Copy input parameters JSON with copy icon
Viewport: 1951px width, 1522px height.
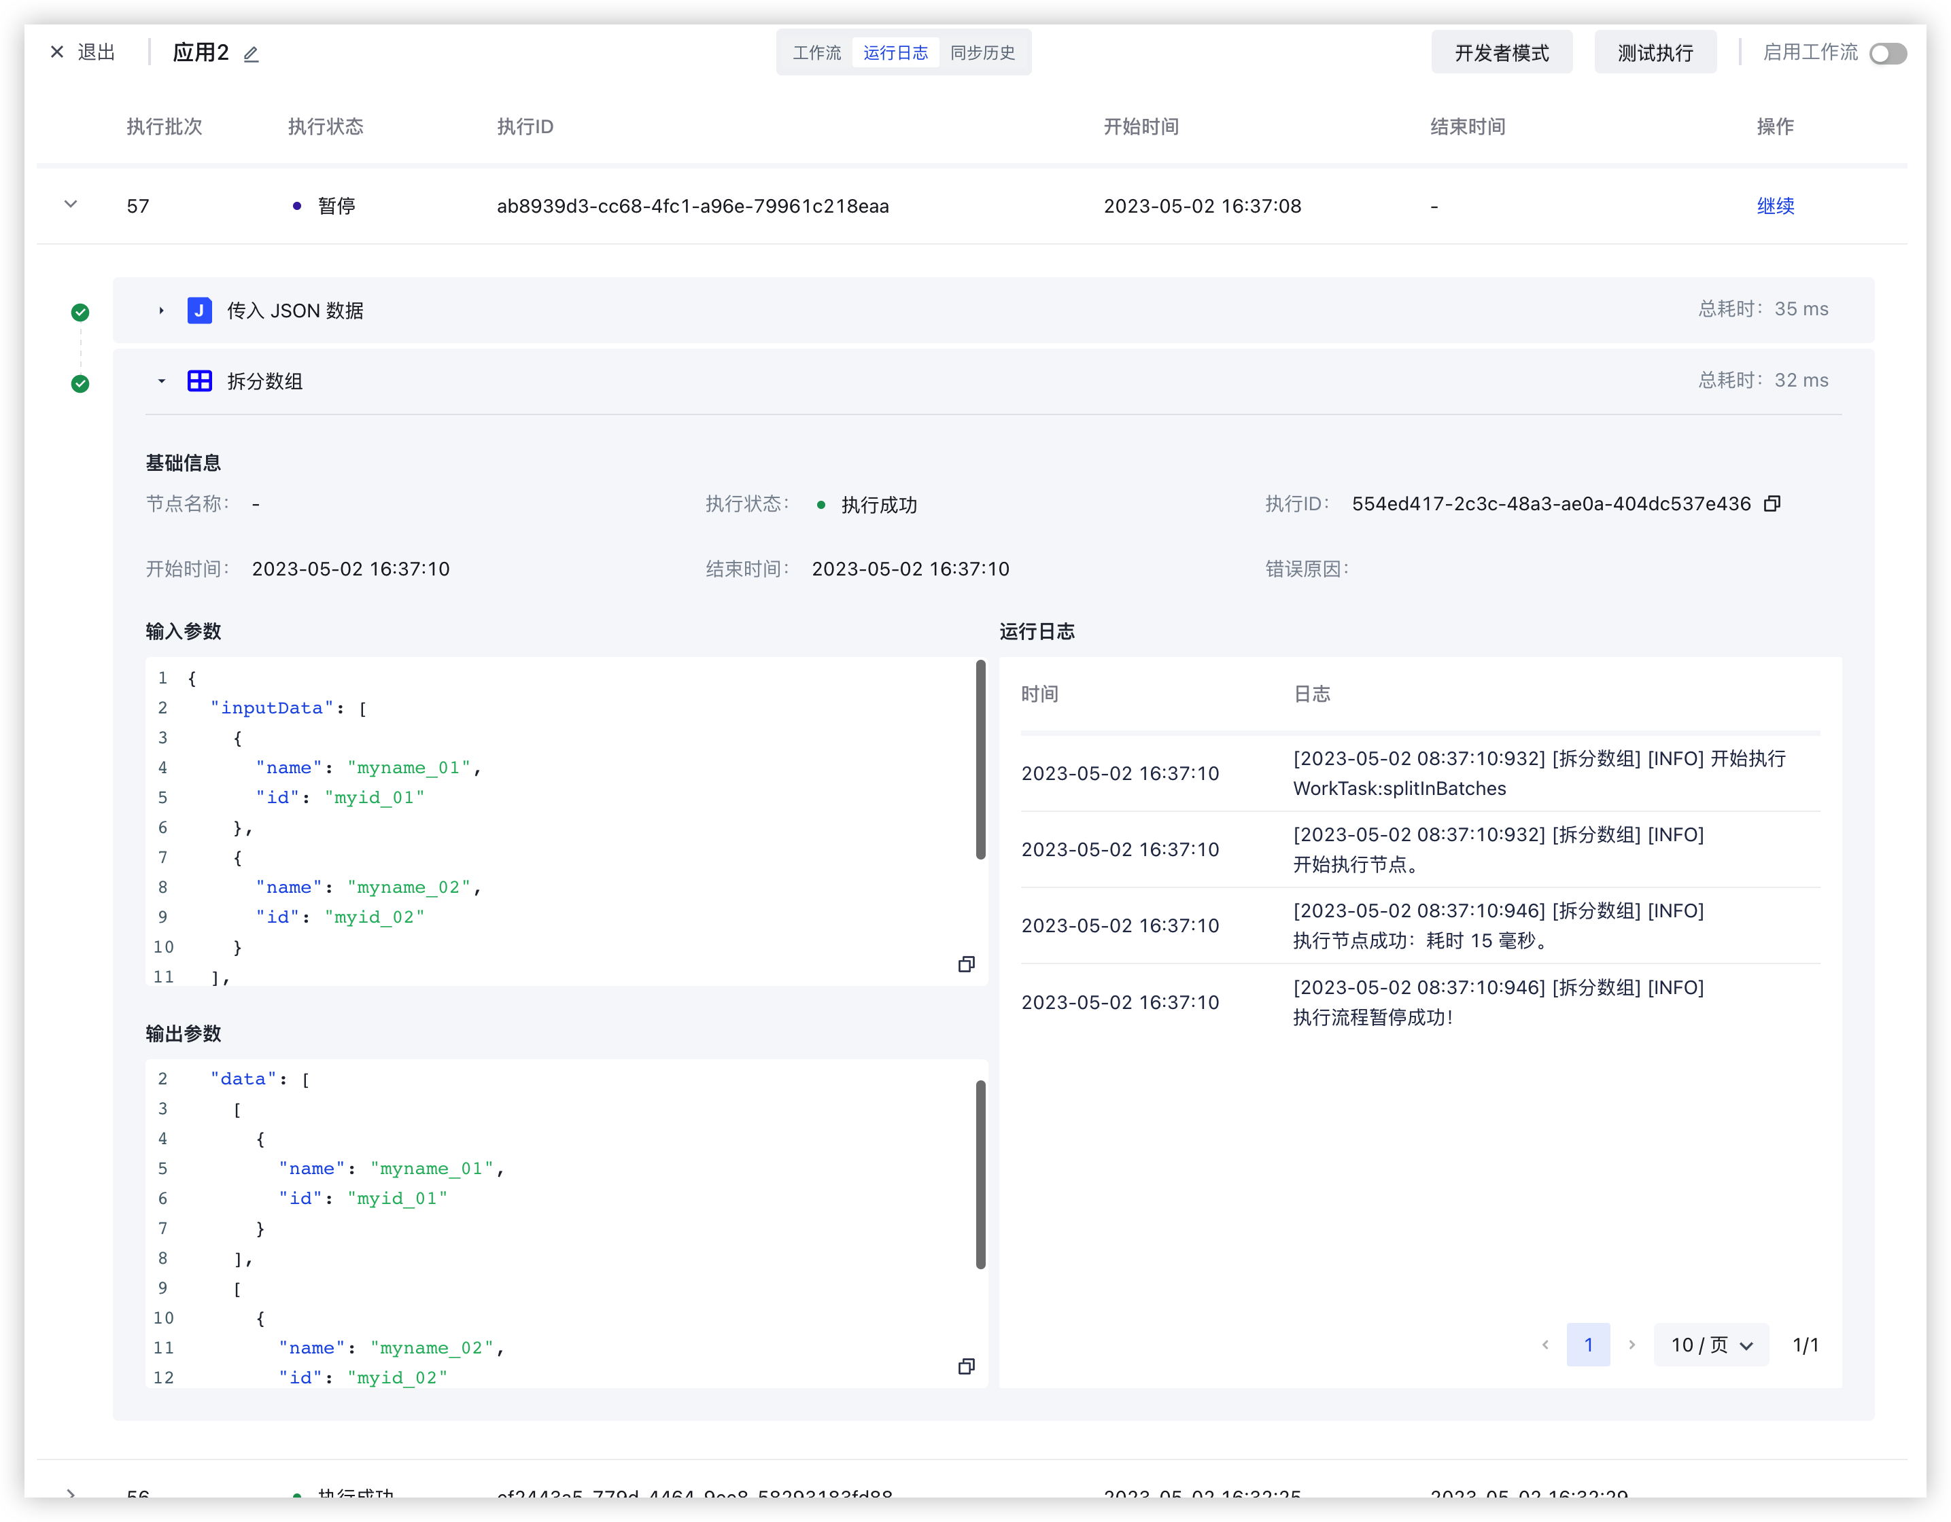pos(966,964)
